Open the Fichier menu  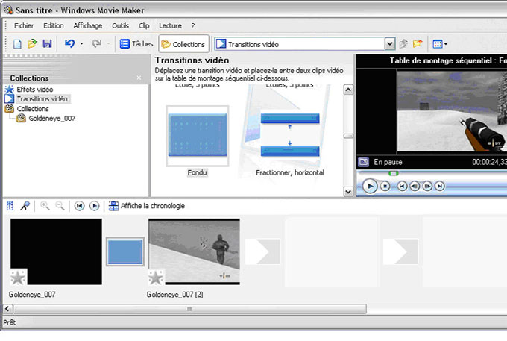tap(24, 25)
